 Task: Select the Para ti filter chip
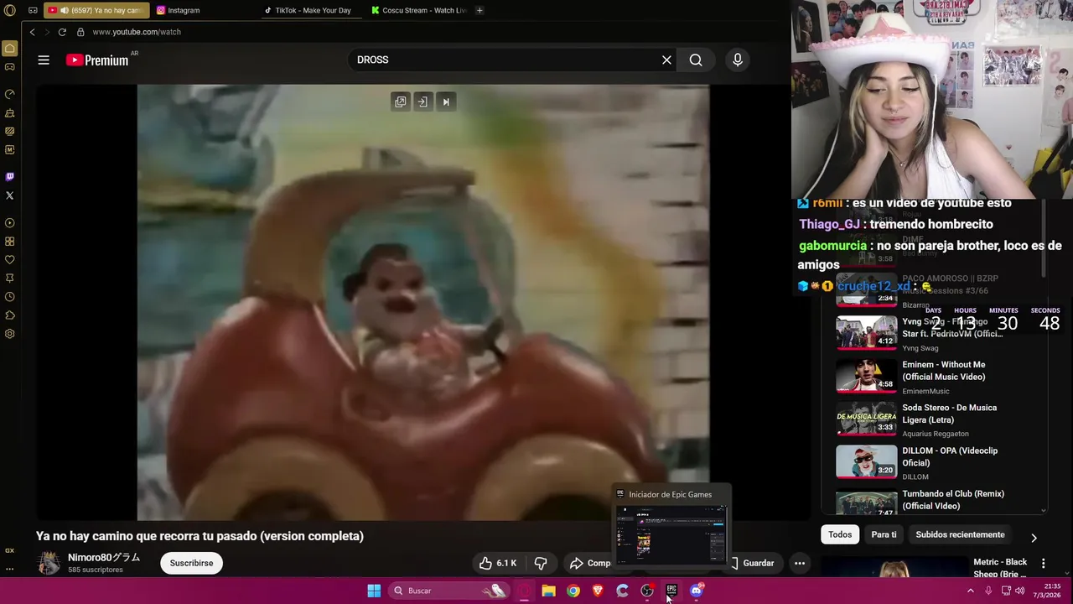coord(884,534)
